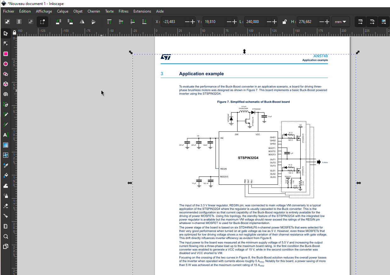This screenshot has width=390, height=275.
Task: Select the Gradient tool
Action: point(5,145)
